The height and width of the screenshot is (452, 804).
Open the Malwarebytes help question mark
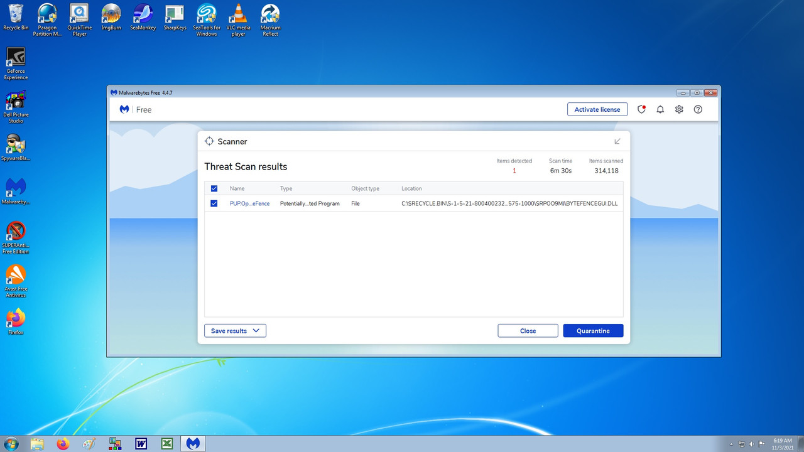point(698,109)
